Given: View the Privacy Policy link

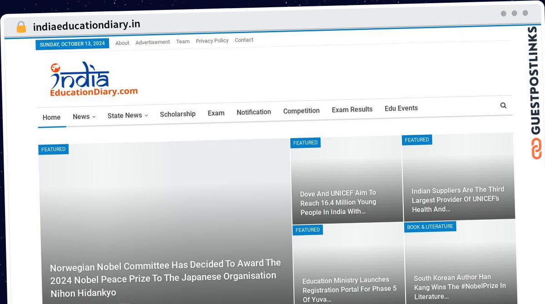Looking at the screenshot, I should (x=212, y=41).
